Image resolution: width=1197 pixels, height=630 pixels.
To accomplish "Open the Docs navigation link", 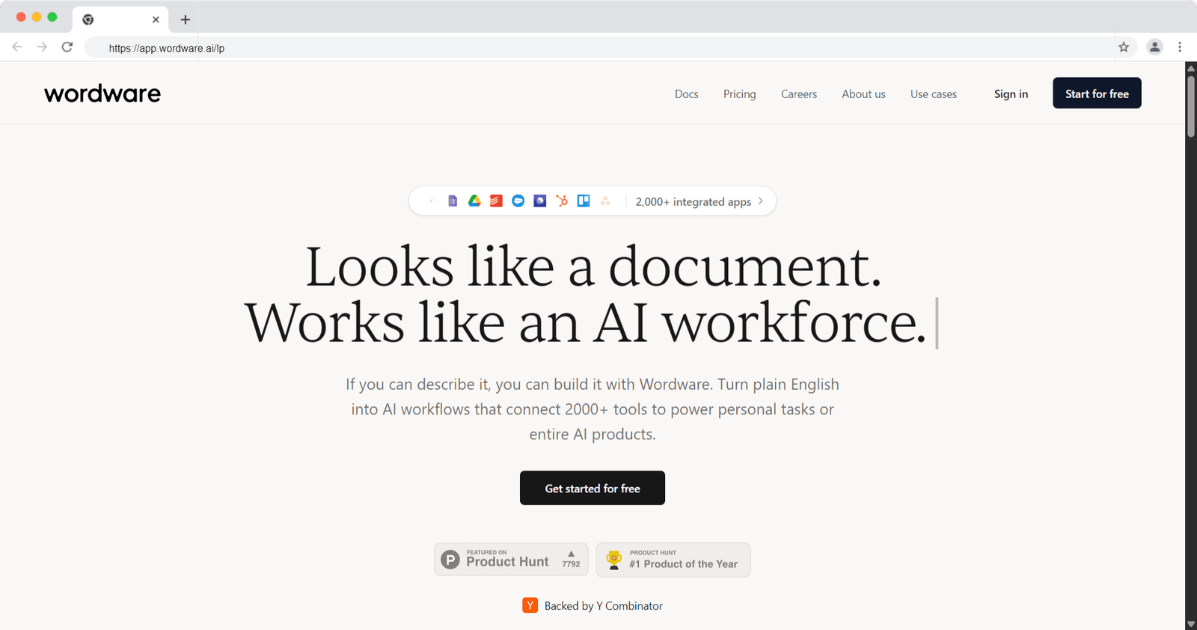I will [686, 94].
